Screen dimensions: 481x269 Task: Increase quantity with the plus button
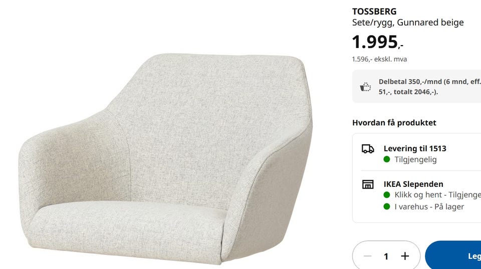click(405, 256)
